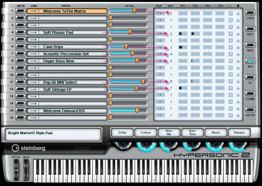262x186 pixels.
Task: Click the Release button
Action: click(239, 133)
